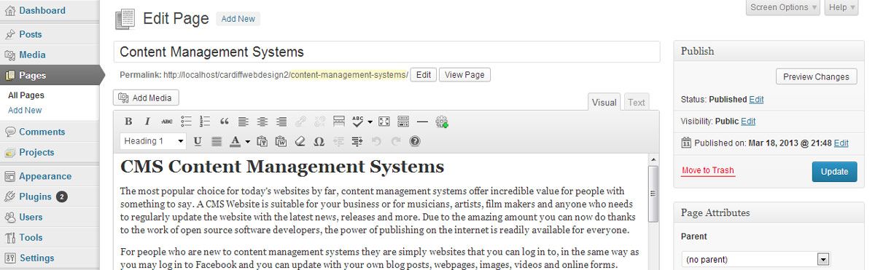Apply the current text color
The height and width of the screenshot is (270, 875).
point(235,140)
